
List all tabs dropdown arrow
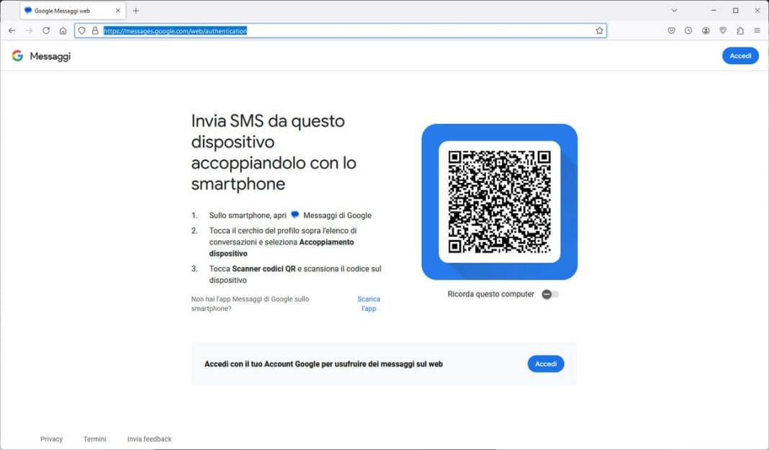click(x=675, y=10)
